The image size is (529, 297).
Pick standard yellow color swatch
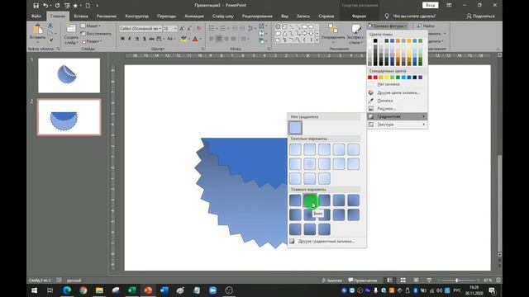tap(387, 78)
